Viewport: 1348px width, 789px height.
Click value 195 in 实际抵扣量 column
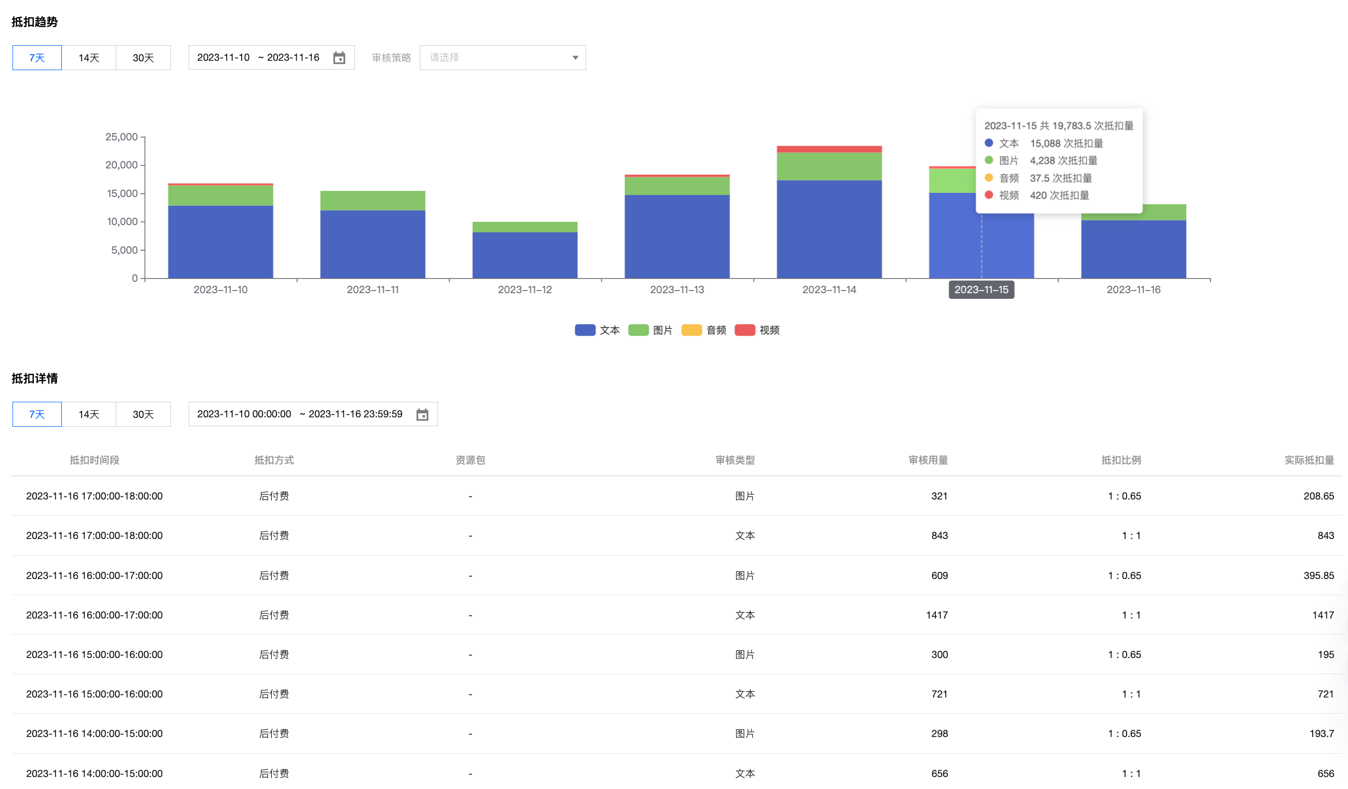click(1326, 655)
